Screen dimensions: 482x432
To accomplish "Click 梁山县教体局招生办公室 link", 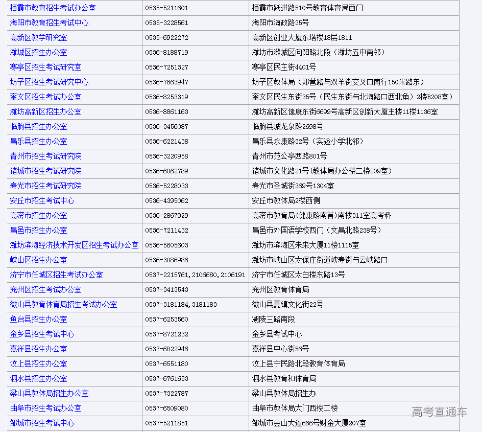I will click(49, 394).
